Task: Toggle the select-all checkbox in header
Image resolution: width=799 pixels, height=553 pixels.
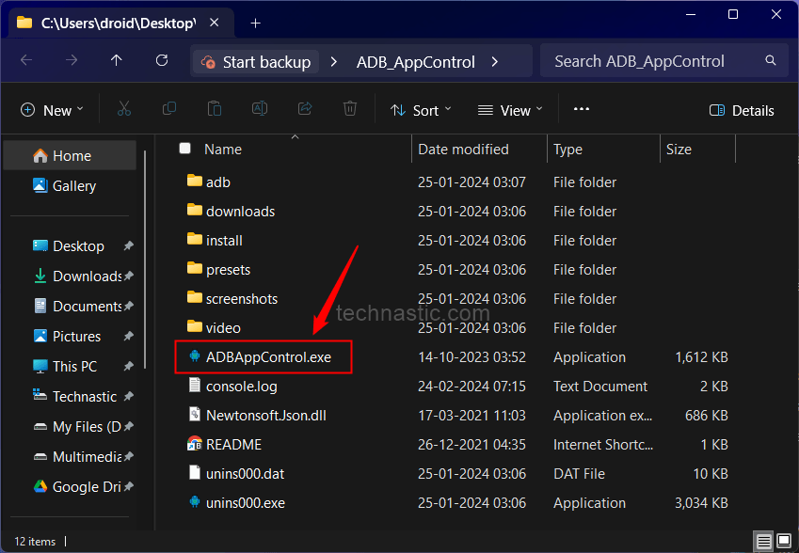Action: pos(185,149)
